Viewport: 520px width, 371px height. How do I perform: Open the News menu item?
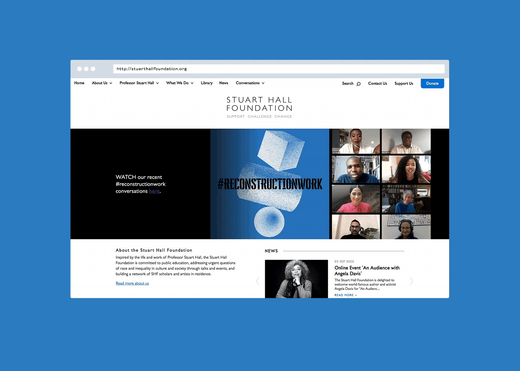click(x=224, y=83)
